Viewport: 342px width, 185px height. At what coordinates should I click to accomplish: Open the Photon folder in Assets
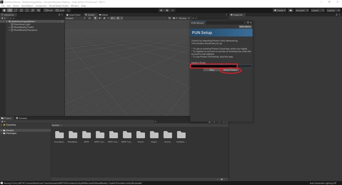[x=141, y=137]
